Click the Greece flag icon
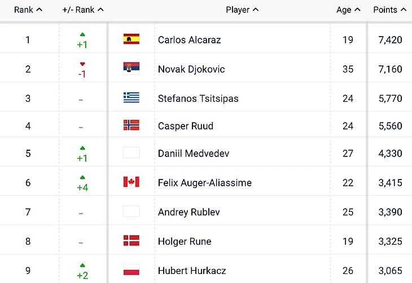 coord(131,98)
